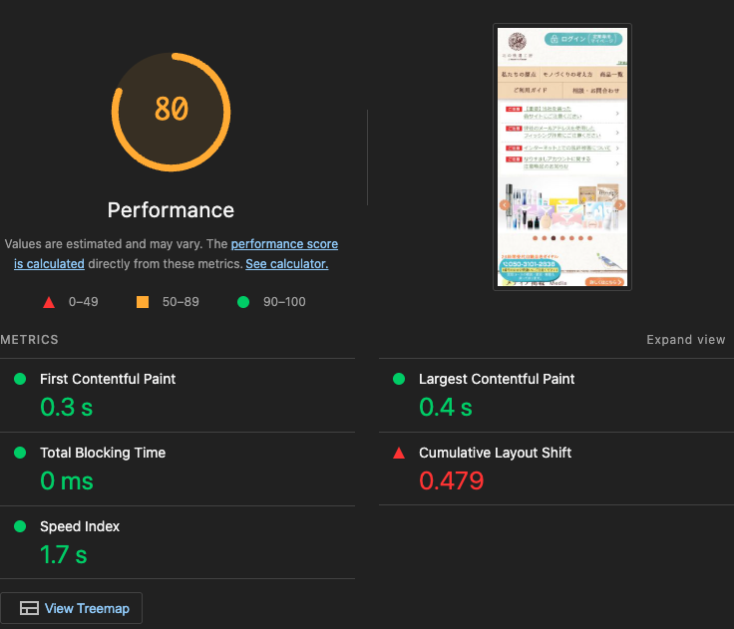Click the 0.479 Cumulative Layout Shift value
Image resolution: width=734 pixels, height=629 pixels.
coord(451,480)
